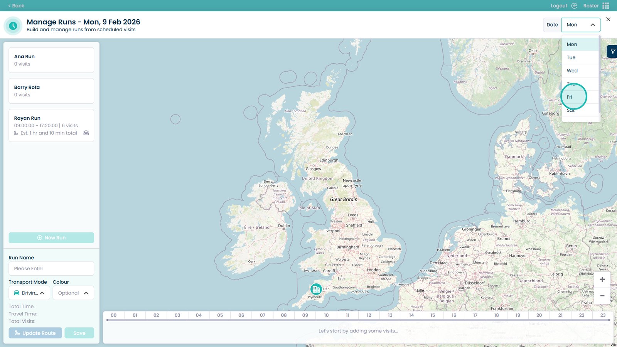Click the 12 hour timeline marker

pyautogui.click(x=369, y=315)
